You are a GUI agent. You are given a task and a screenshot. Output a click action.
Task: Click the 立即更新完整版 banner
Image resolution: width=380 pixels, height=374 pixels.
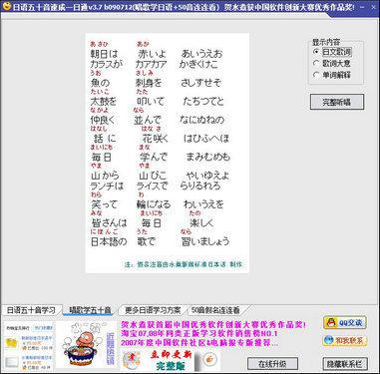[171, 360]
